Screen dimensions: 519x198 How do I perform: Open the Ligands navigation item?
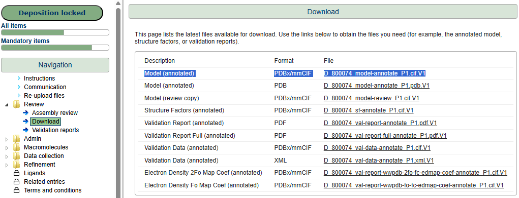(x=35, y=173)
